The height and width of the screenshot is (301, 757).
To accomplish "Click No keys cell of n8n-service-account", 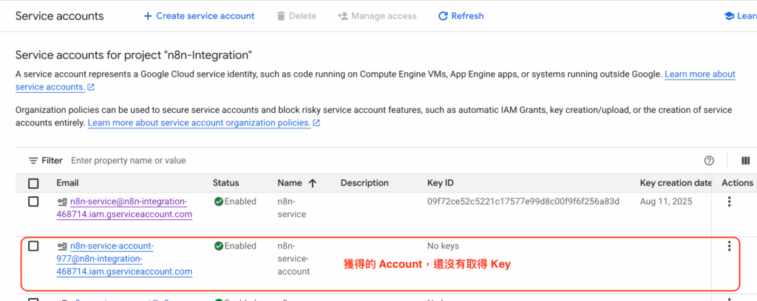I will 443,246.
